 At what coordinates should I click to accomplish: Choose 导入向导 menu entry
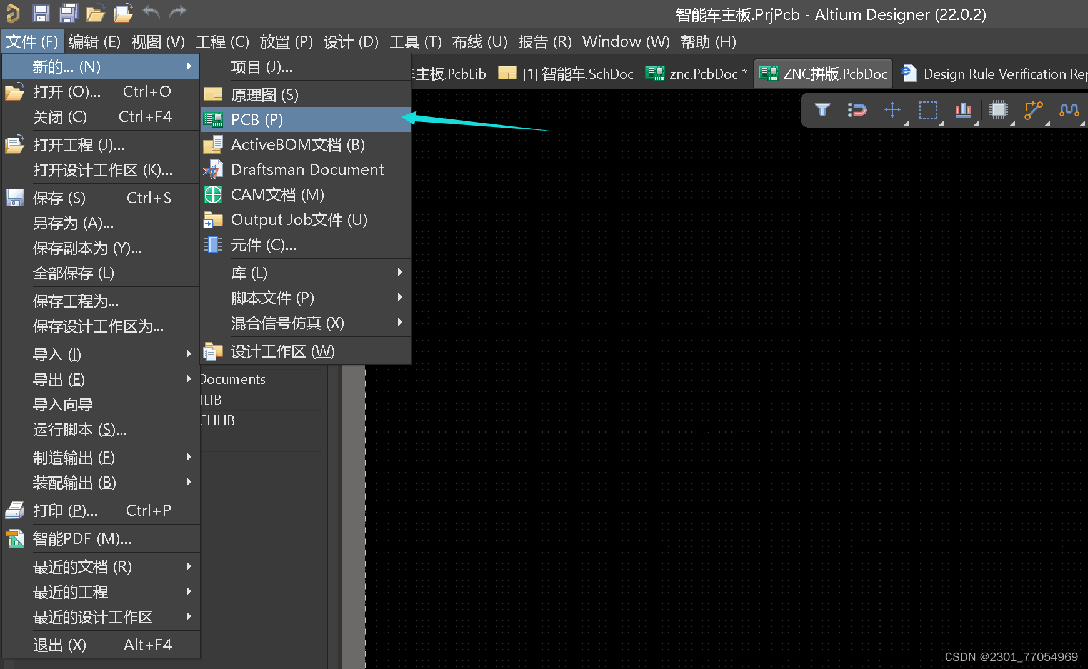point(101,405)
